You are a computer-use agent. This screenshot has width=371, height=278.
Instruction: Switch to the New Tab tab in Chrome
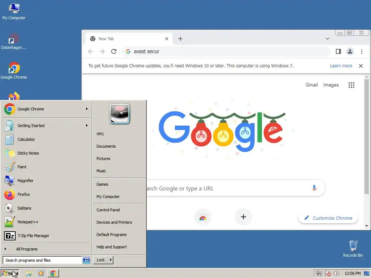click(129, 39)
